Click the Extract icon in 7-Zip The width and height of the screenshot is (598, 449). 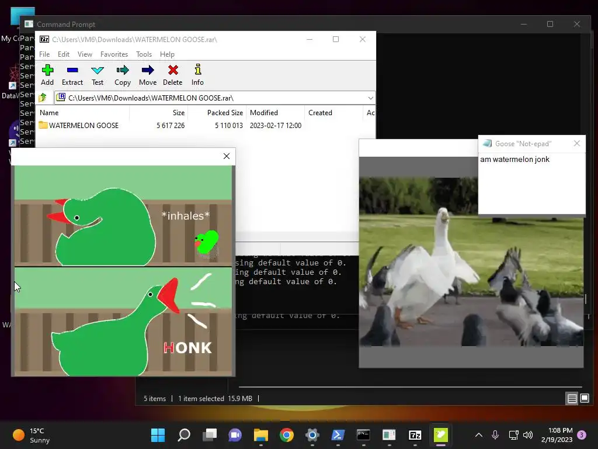72,75
